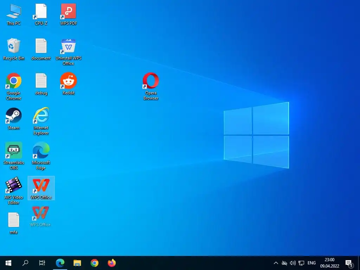Screen dimensions: 360x270
Task: Select the CPU-Z shortcut icon
Action: pyautogui.click(x=41, y=14)
